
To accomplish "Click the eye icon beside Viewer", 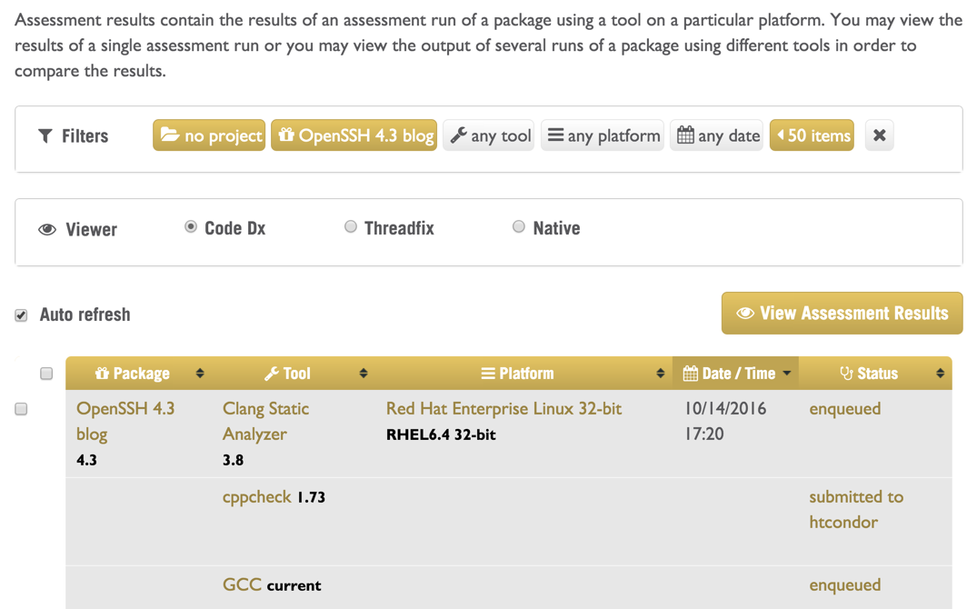I will [47, 230].
